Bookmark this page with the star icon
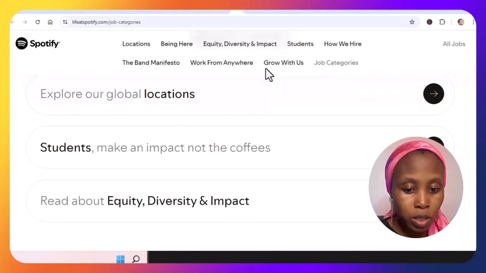Screen dimensions: 486x273 412,22
